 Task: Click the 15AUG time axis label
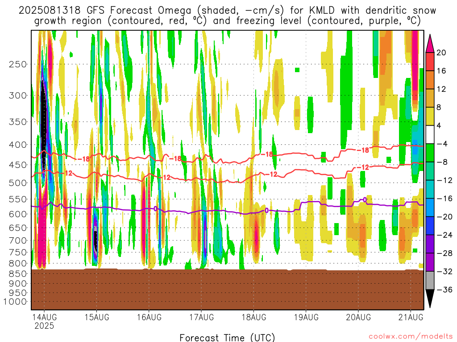click(x=97, y=317)
